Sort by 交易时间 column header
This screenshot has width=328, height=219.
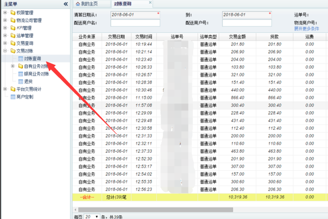(x=144, y=37)
